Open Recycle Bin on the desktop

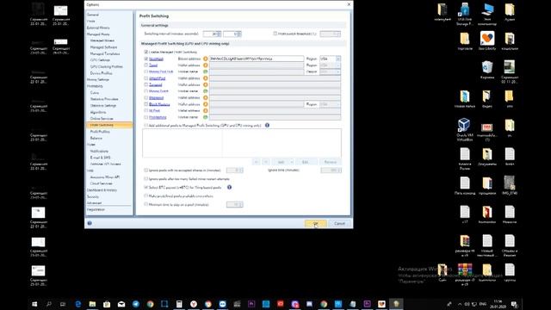(487, 69)
